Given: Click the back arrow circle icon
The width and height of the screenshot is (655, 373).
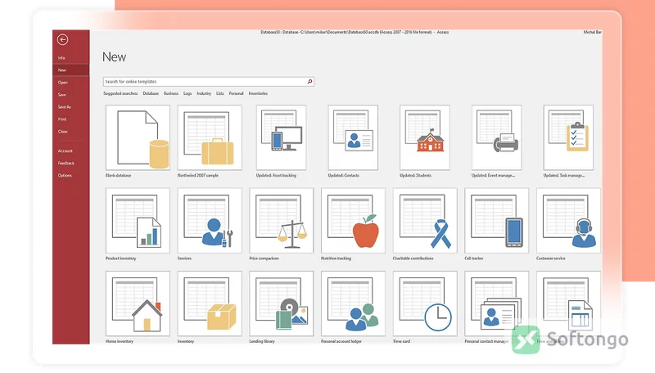Looking at the screenshot, I should tap(63, 39).
